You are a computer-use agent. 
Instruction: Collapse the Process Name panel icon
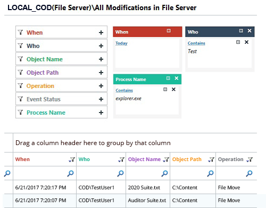[168, 78]
